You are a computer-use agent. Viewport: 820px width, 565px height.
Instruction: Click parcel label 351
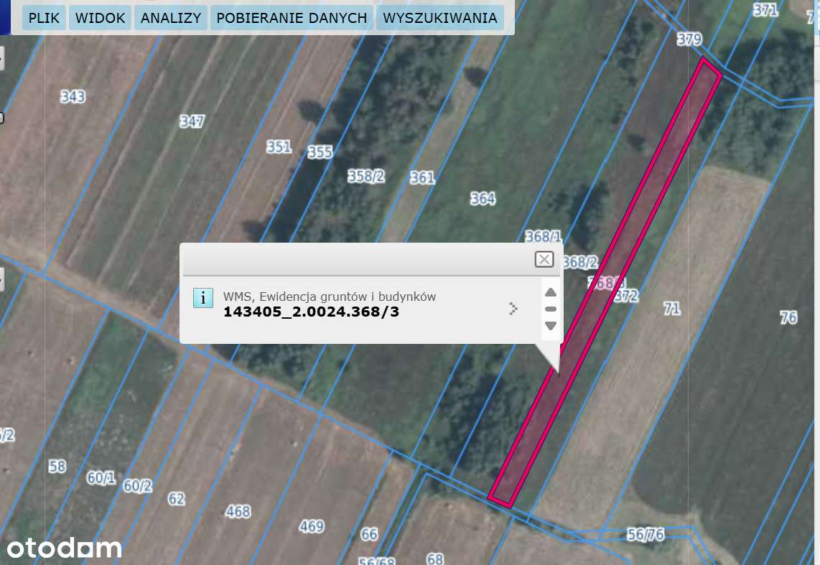279,146
